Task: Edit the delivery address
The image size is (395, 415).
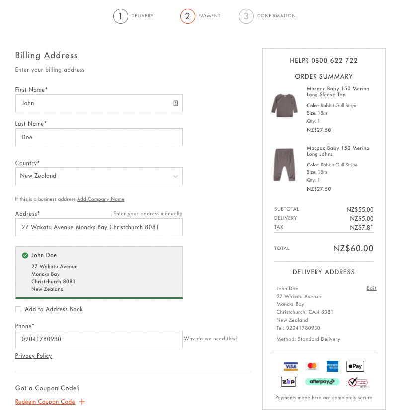Action: coord(371,288)
